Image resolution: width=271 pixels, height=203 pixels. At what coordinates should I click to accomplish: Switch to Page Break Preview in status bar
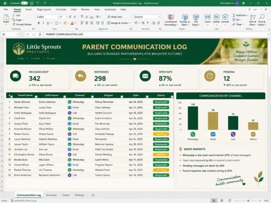230,201
